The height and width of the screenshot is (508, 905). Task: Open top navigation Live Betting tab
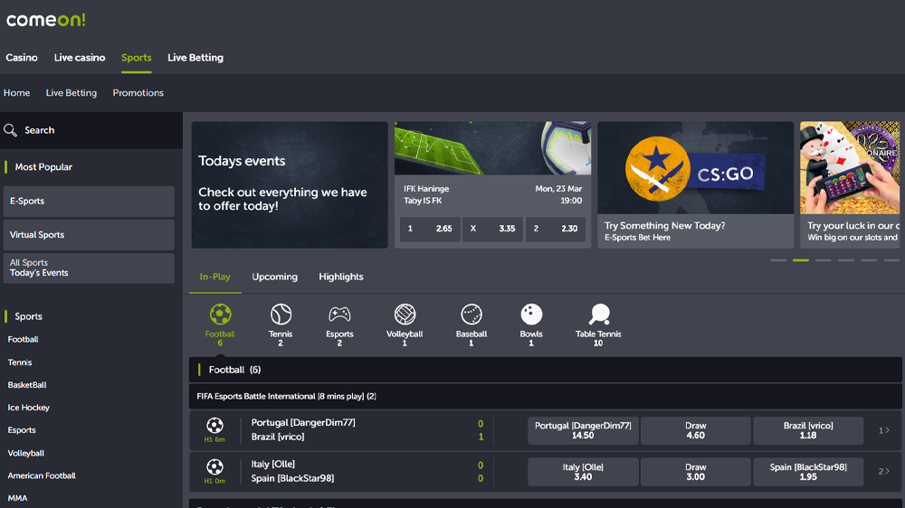[195, 58]
